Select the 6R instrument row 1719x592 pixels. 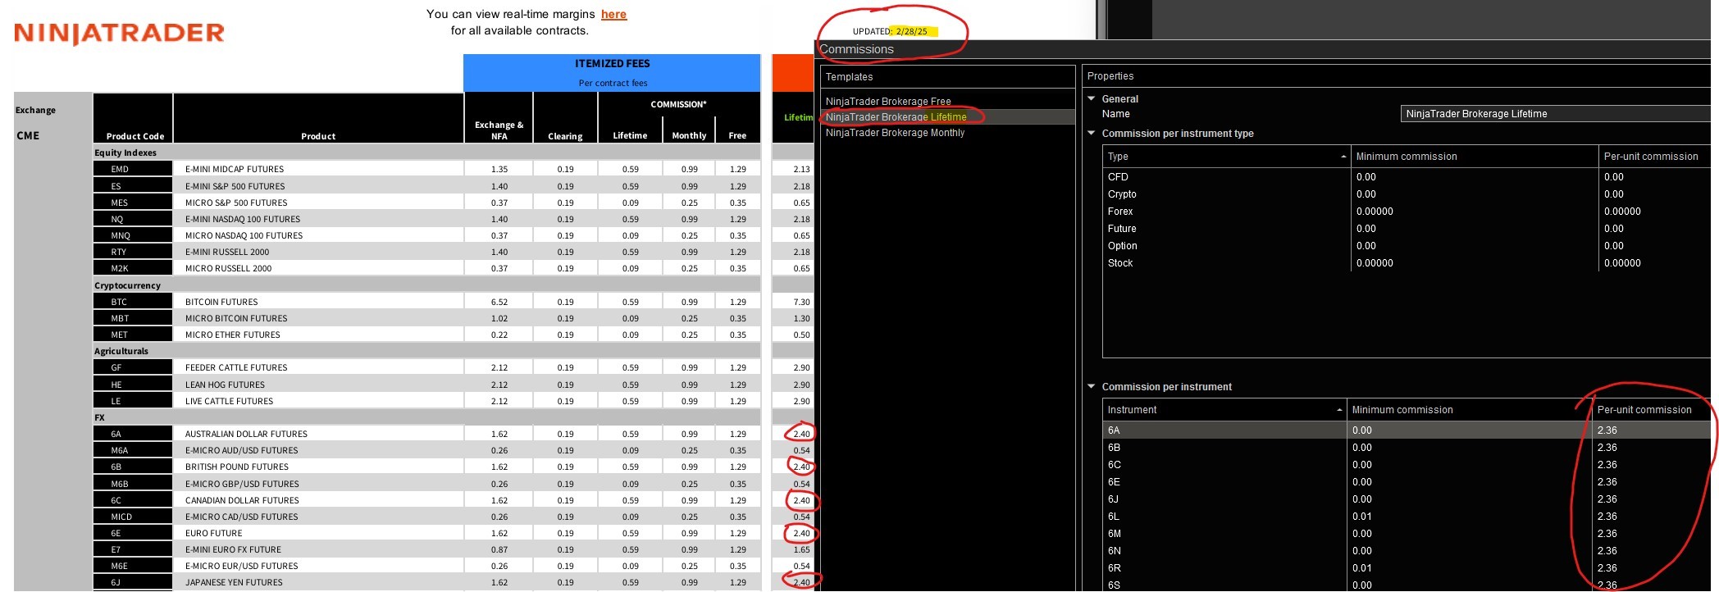[x=1407, y=567]
